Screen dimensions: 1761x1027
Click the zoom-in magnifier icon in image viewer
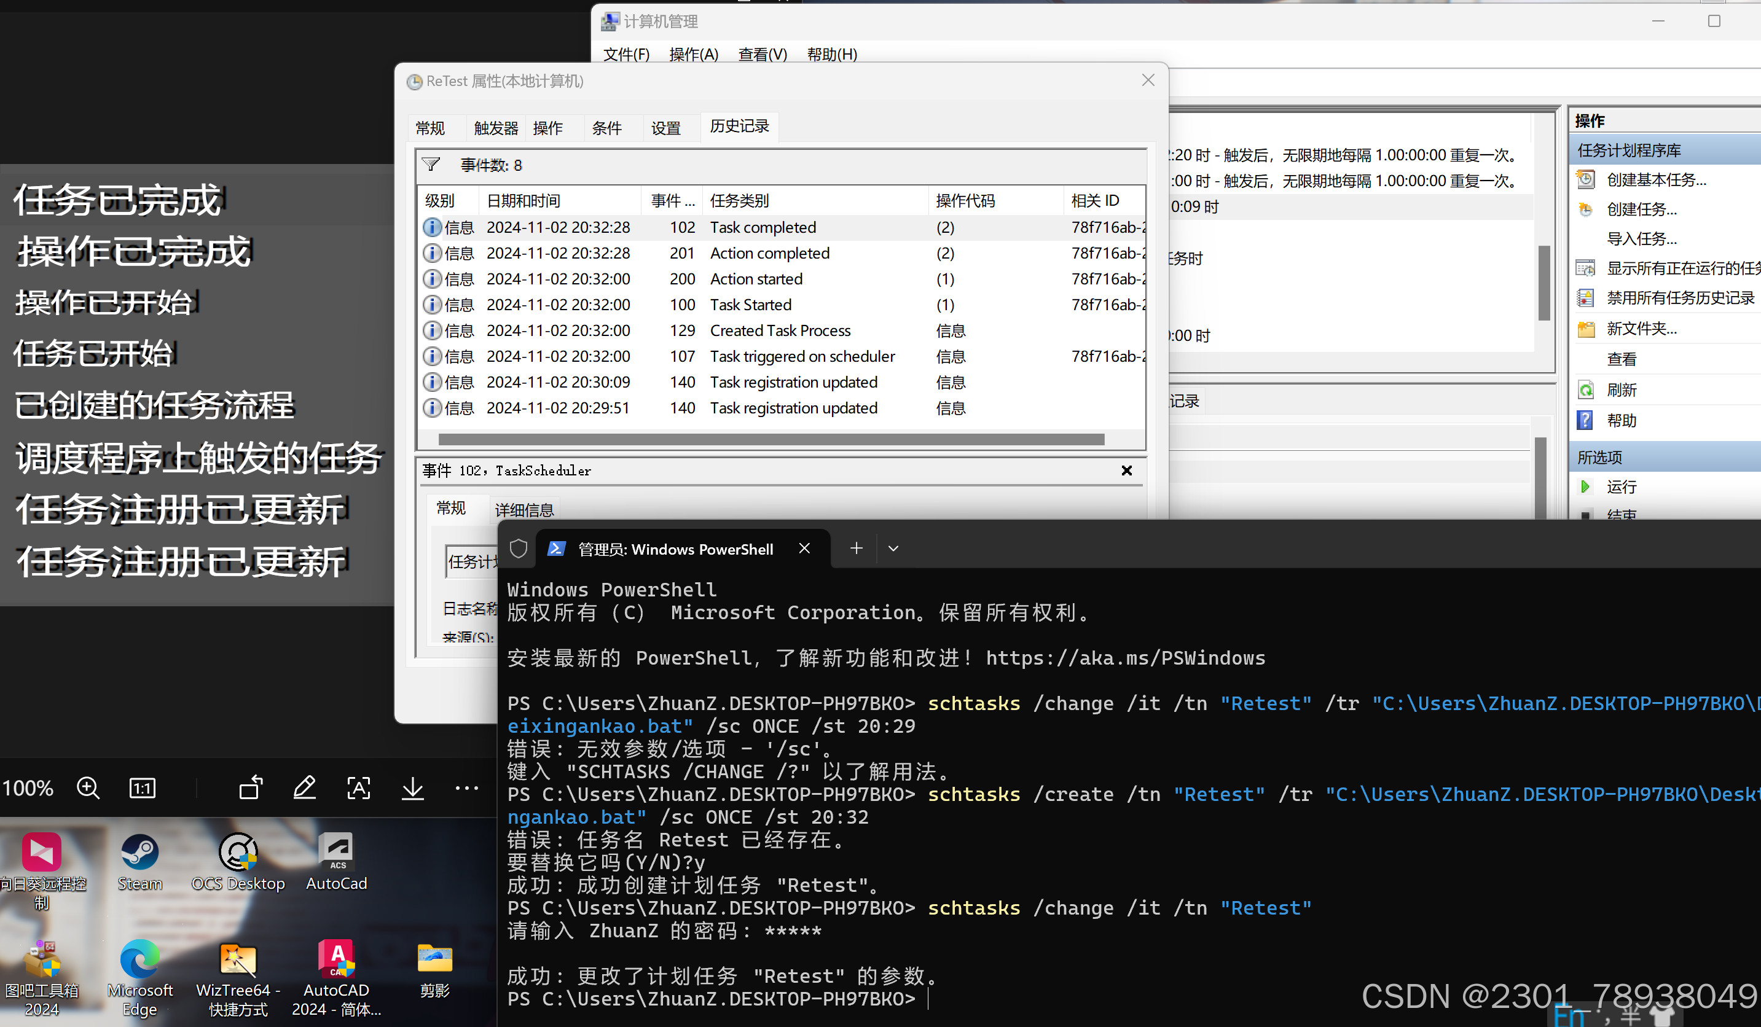point(88,788)
